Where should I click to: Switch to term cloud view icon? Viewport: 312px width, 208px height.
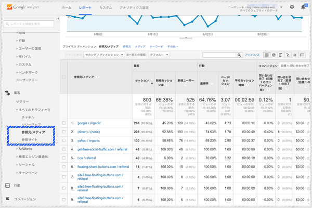coord(295,55)
